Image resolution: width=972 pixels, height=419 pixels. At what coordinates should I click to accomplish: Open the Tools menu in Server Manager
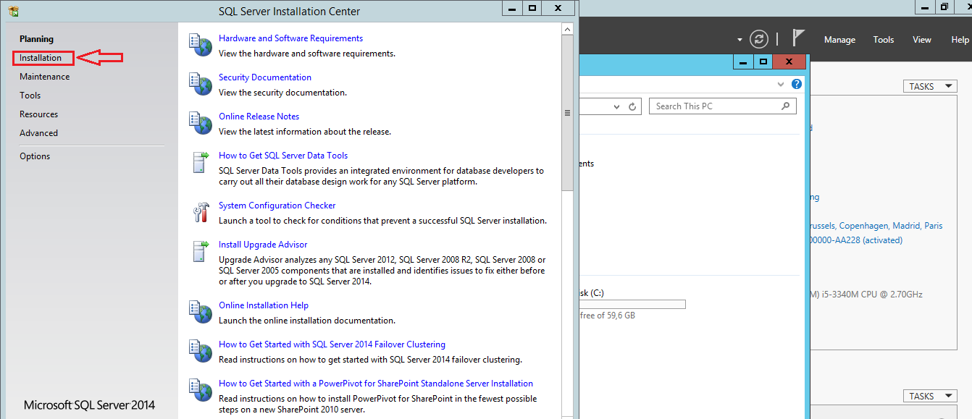883,40
